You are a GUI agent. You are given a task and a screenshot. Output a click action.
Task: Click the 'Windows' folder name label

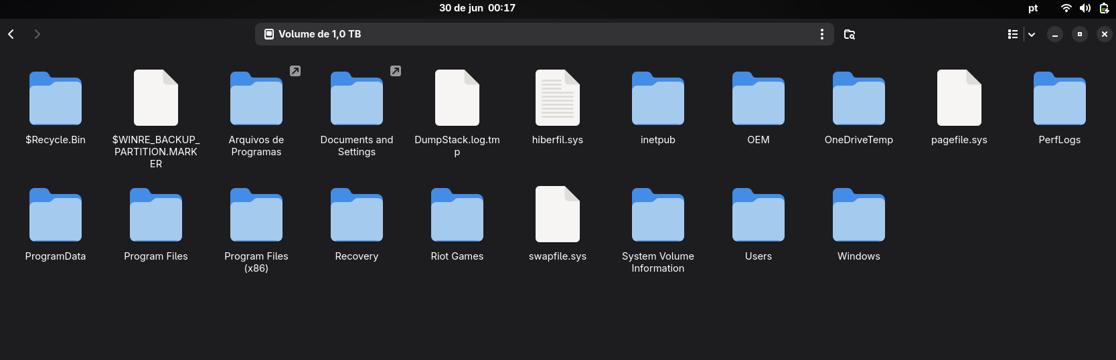[x=859, y=256]
